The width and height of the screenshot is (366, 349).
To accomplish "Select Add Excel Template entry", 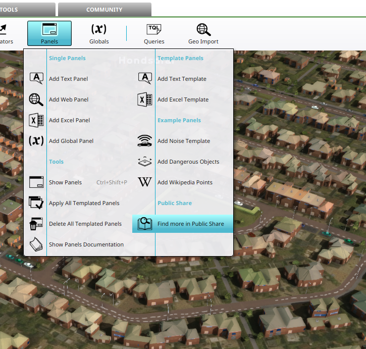I will pyautogui.click(x=183, y=99).
